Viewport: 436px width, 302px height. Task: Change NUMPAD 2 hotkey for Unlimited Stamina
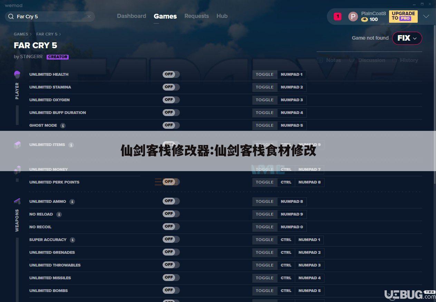click(292, 87)
